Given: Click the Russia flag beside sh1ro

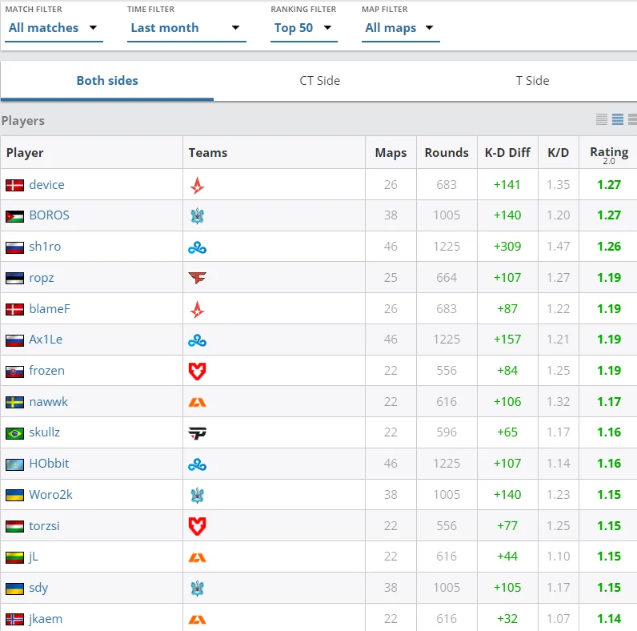Looking at the screenshot, I should pos(14,247).
